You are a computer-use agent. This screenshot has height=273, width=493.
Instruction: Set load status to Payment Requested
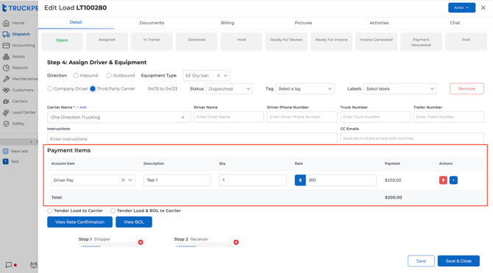tap(421, 41)
